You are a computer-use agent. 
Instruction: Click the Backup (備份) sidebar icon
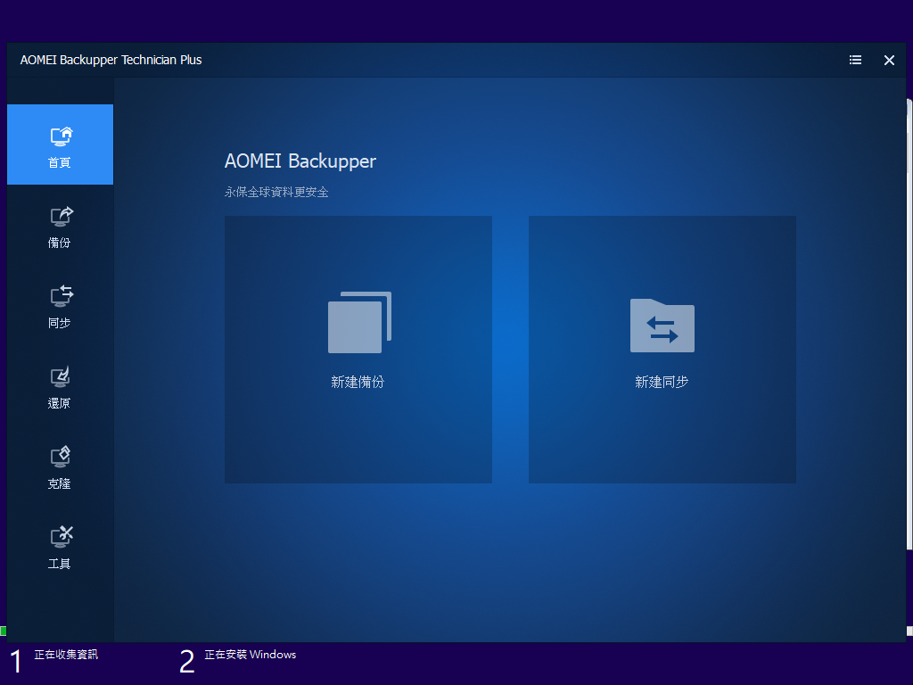pyautogui.click(x=61, y=217)
